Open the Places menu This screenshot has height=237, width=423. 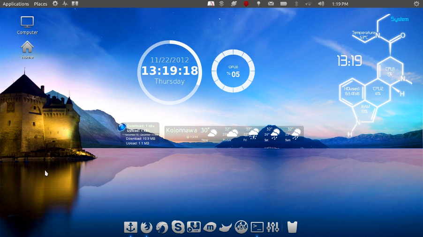click(40, 4)
